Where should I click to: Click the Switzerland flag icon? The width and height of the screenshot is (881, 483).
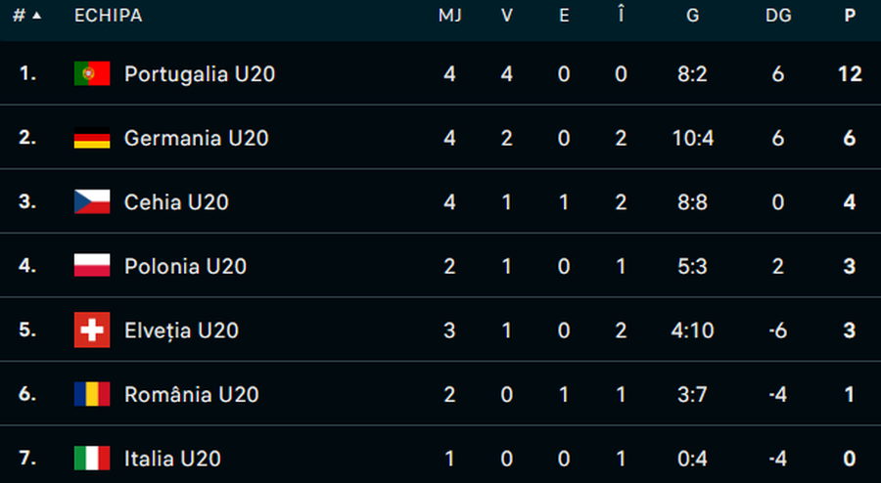pos(92,330)
